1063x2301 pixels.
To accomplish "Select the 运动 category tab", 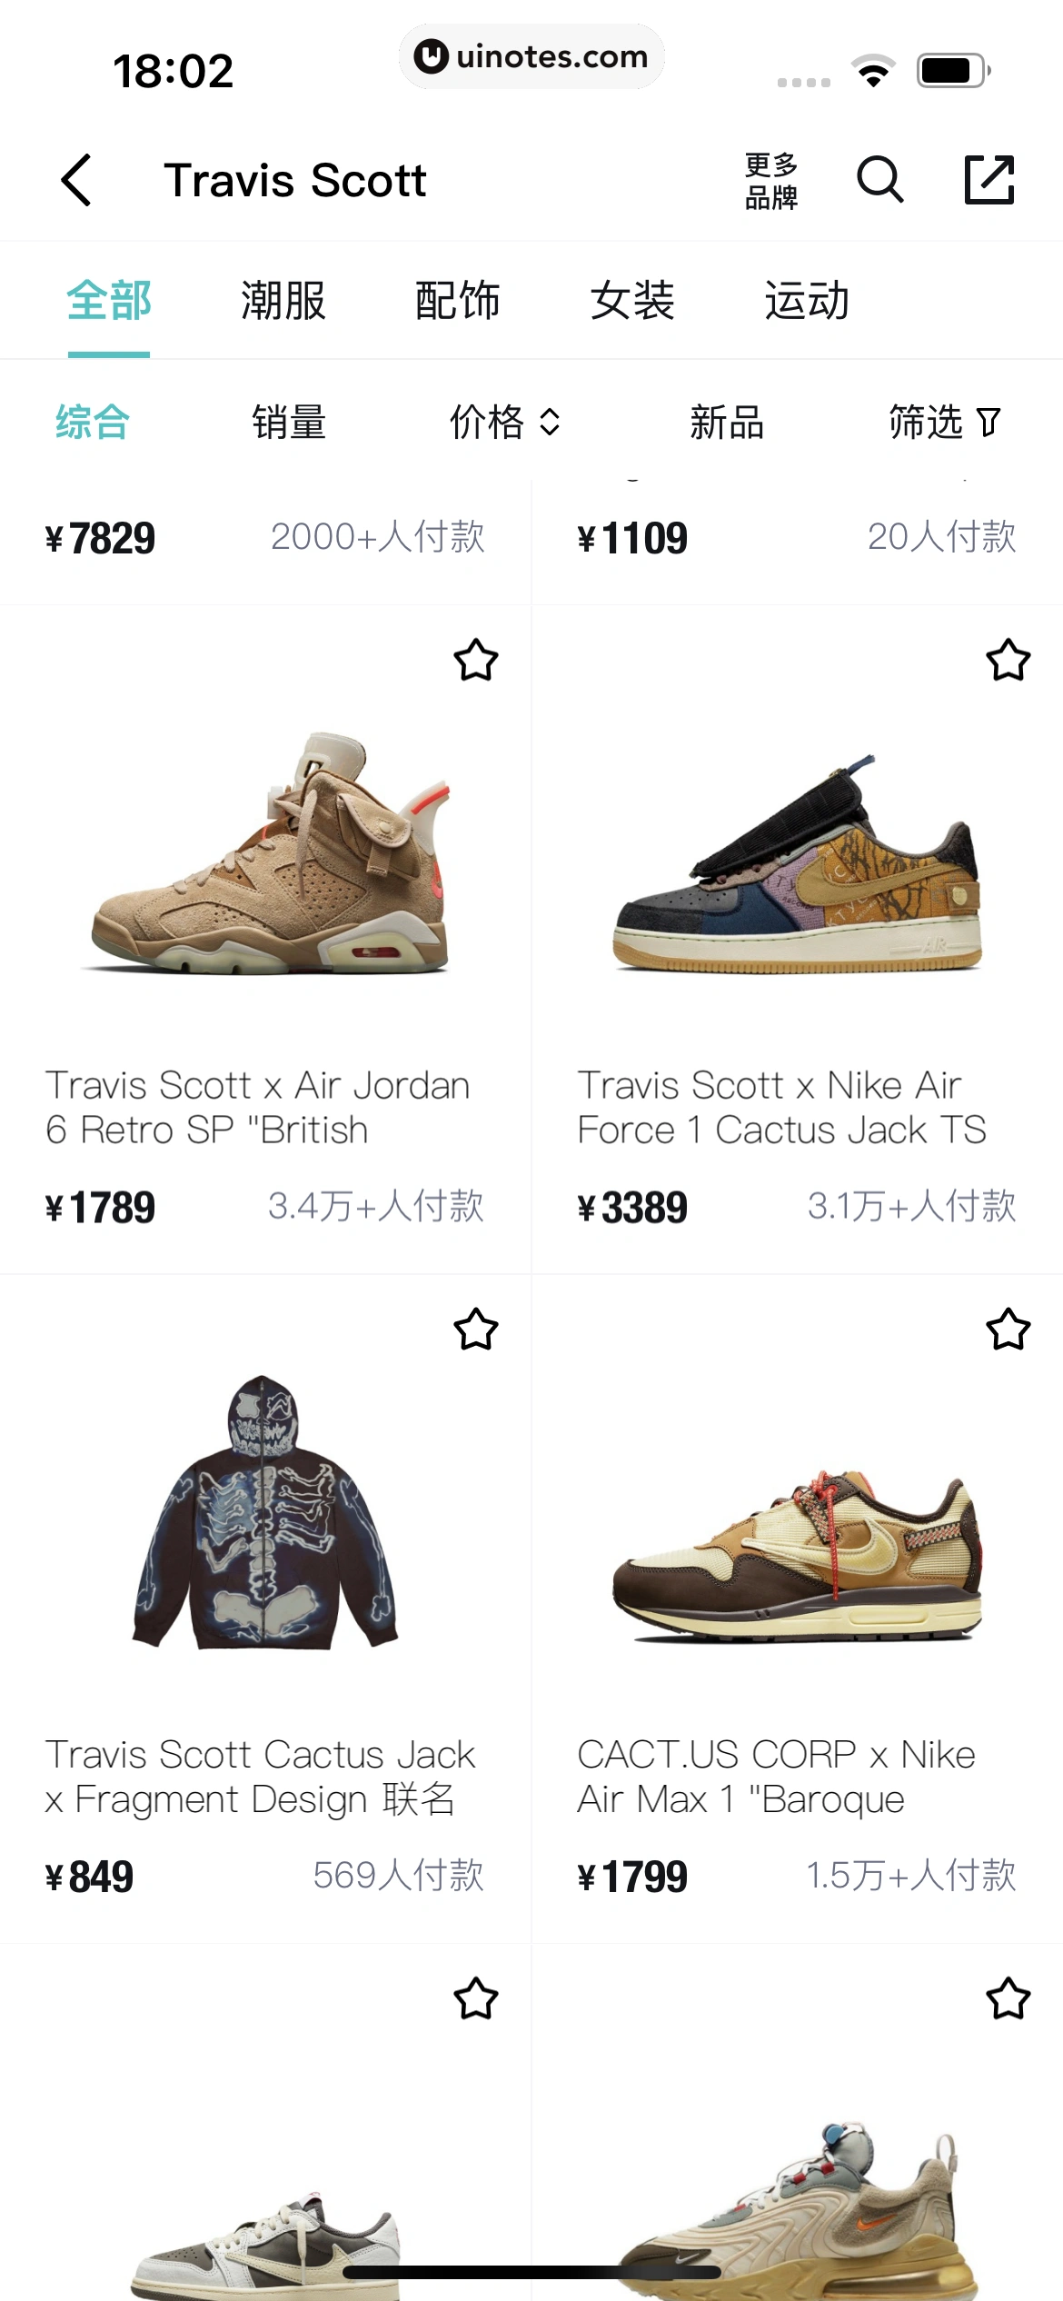I will 807,301.
